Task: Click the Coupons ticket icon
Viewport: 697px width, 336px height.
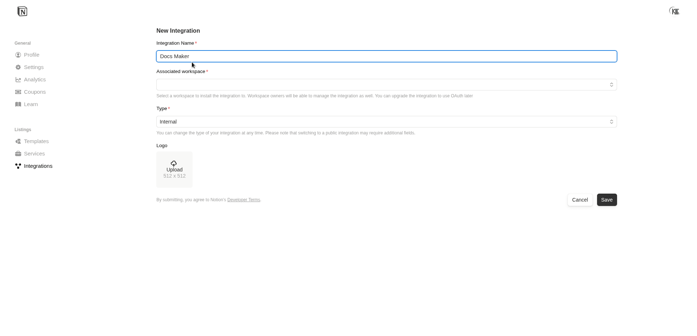Action: point(18,92)
